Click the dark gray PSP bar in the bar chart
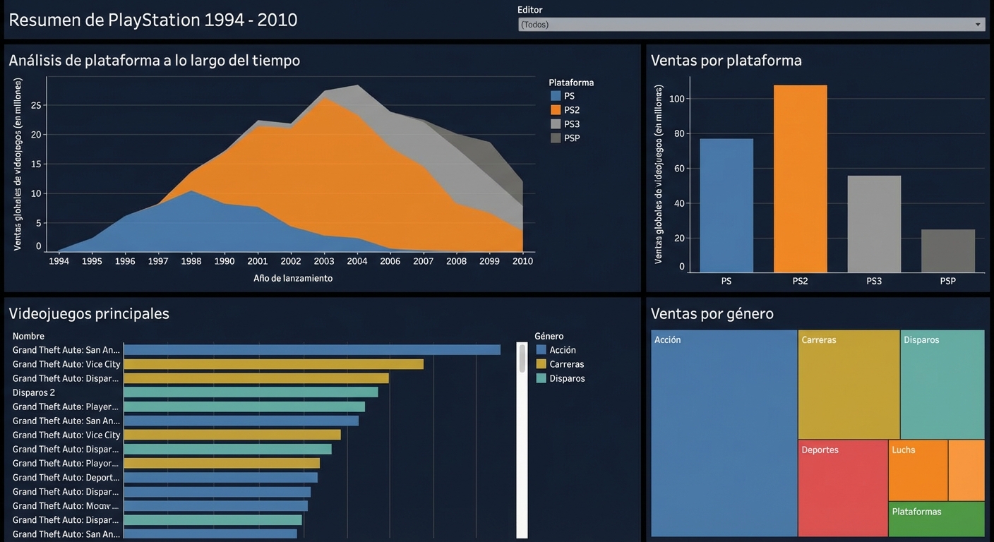The image size is (994, 542). 948,251
